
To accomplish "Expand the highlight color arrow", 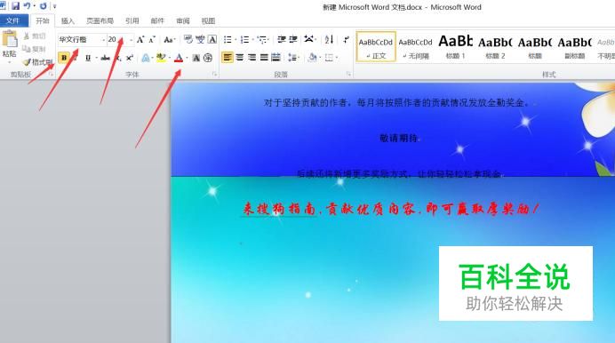I will point(169,58).
